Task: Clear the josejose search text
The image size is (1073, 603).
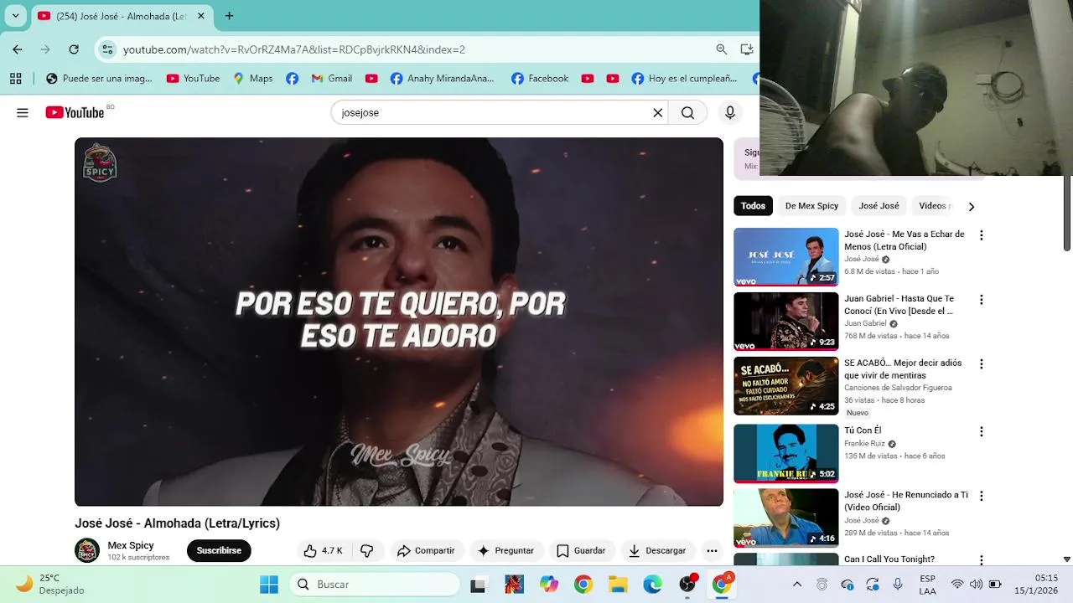Action: (x=658, y=112)
